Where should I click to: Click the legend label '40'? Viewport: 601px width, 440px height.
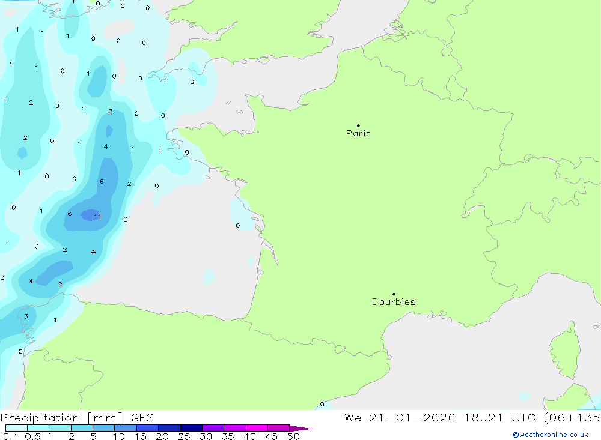(249, 436)
